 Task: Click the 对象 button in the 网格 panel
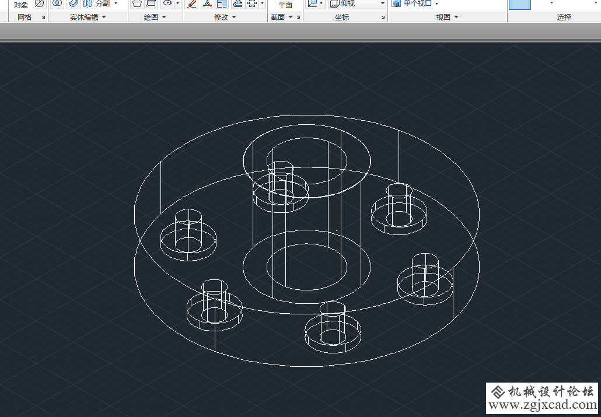[x=20, y=5]
